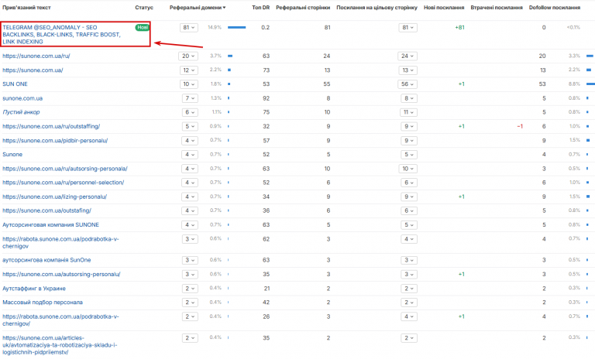Expand referring domains dropdown for Аутстаффинг в Украине
This screenshot has width=595, height=359.
pos(190,289)
